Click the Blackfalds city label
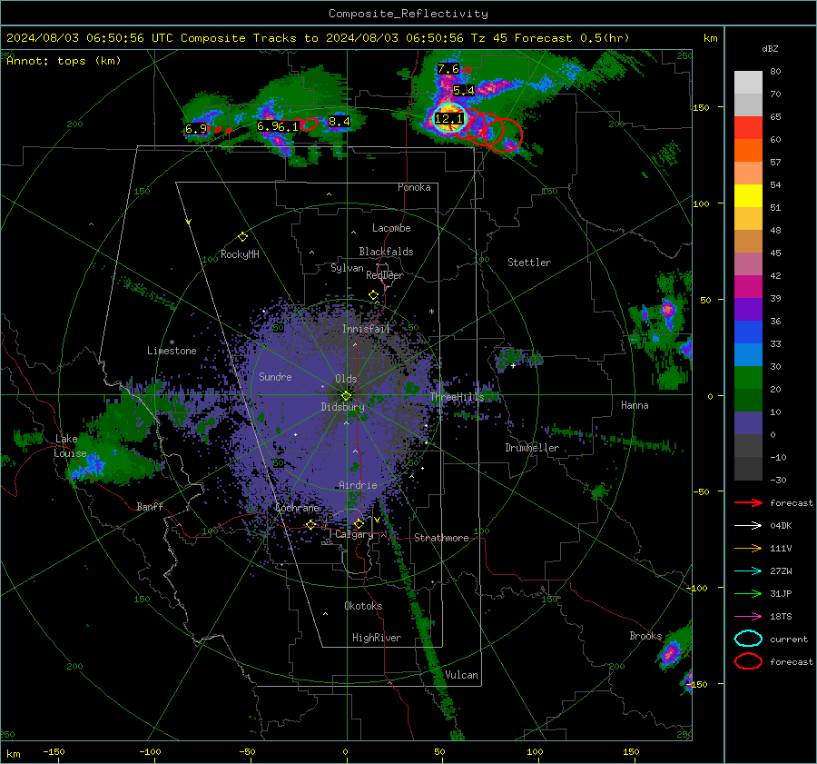 pyautogui.click(x=386, y=252)
